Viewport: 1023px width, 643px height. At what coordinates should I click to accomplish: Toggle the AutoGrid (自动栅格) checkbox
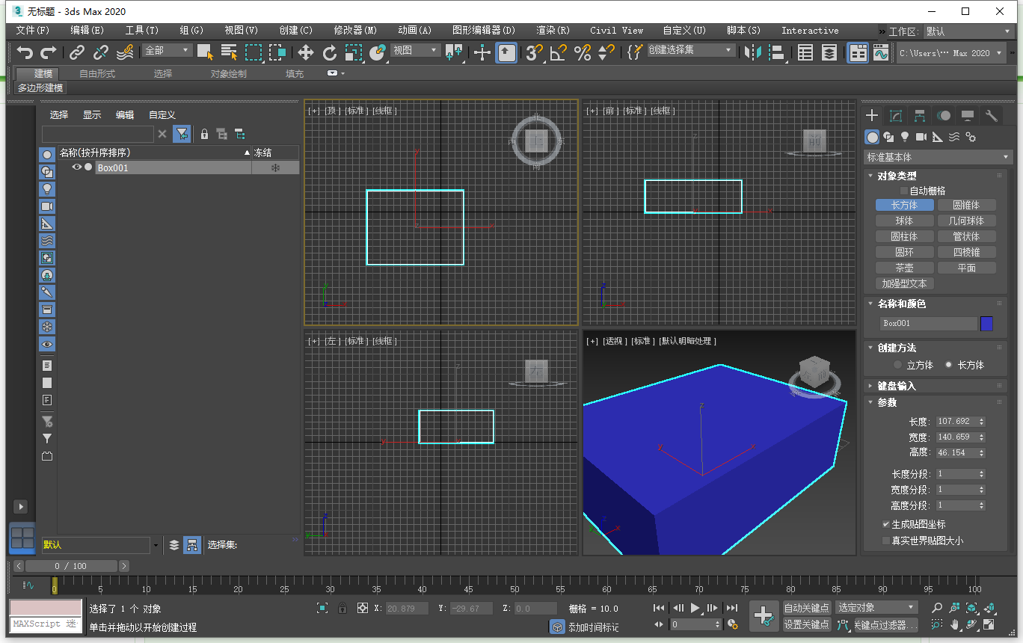[x=904, y=191]
